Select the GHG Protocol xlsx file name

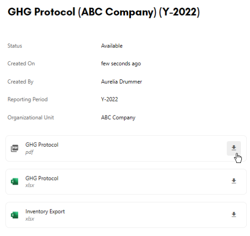point(42,178)
